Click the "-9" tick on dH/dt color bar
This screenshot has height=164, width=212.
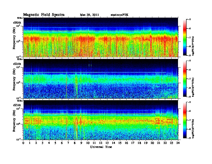190,55
